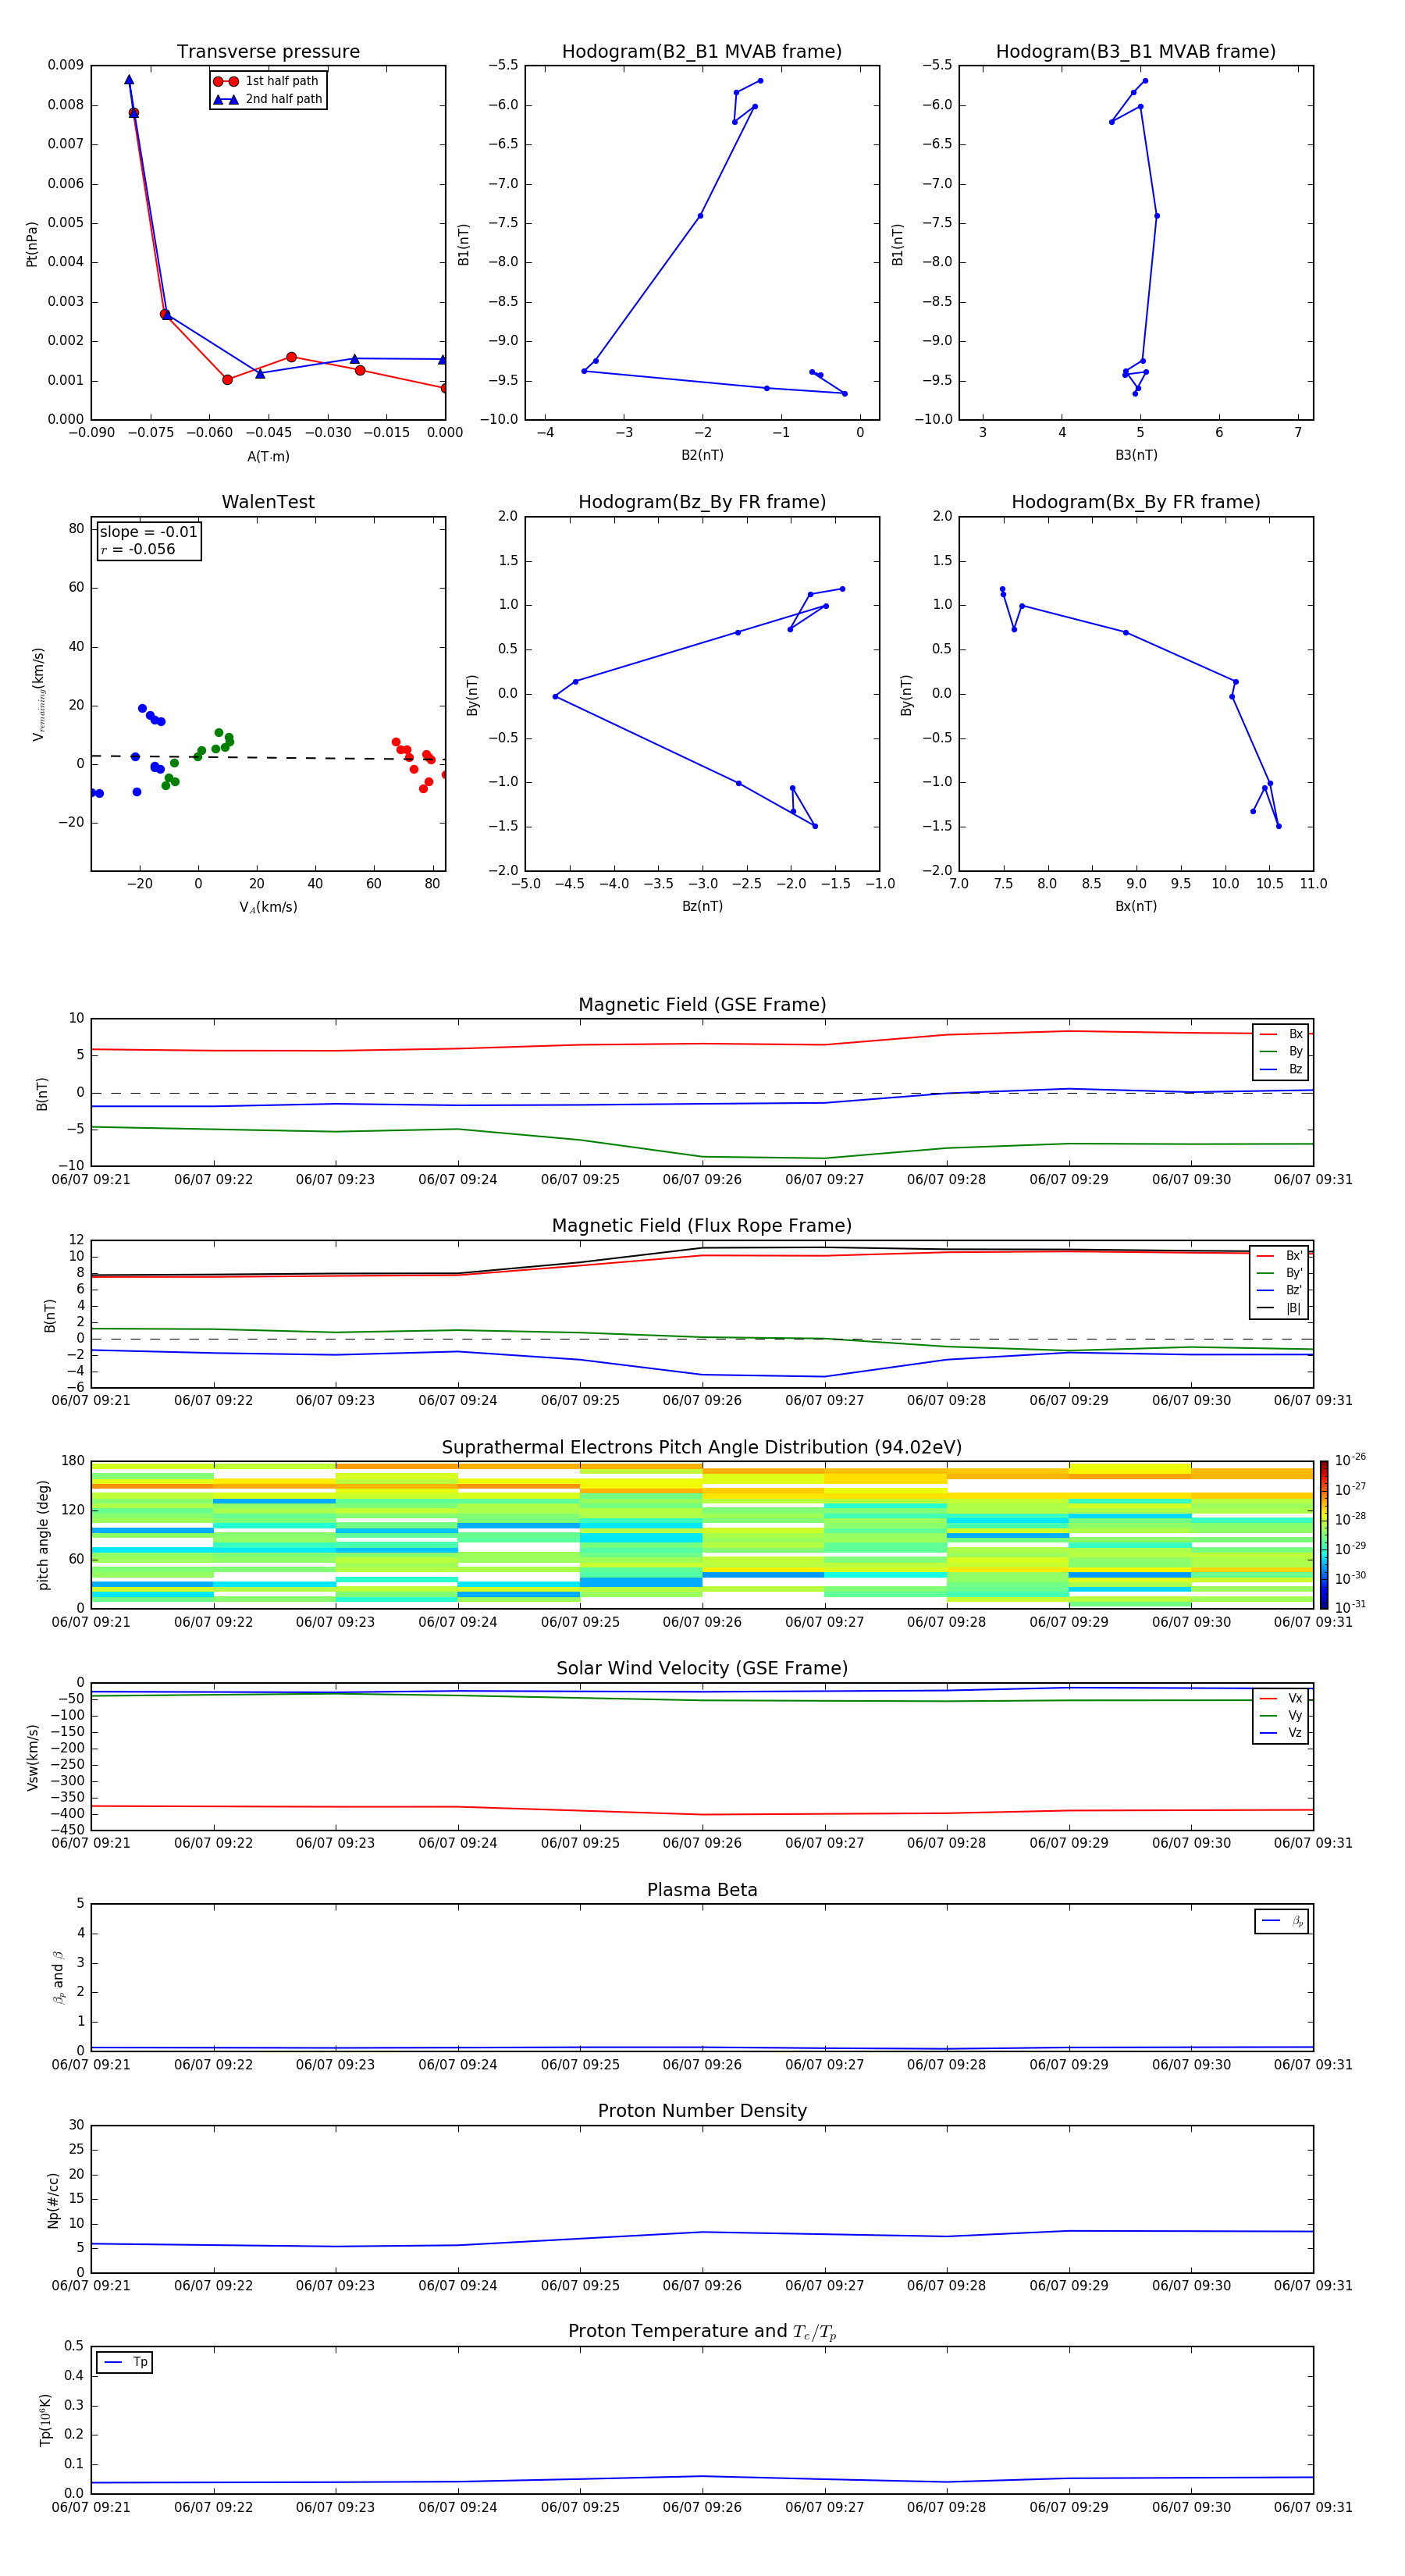Click the 'slope = -0.01' annotation
1405x2576 pixels.
coord(148,532)
